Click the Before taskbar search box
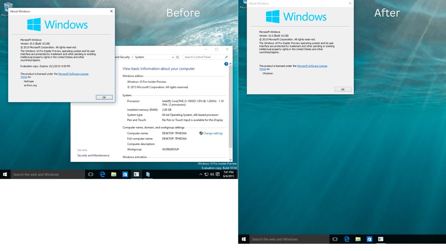The width and height of the screenshot is (446, 251). click(x=48, y=174)
